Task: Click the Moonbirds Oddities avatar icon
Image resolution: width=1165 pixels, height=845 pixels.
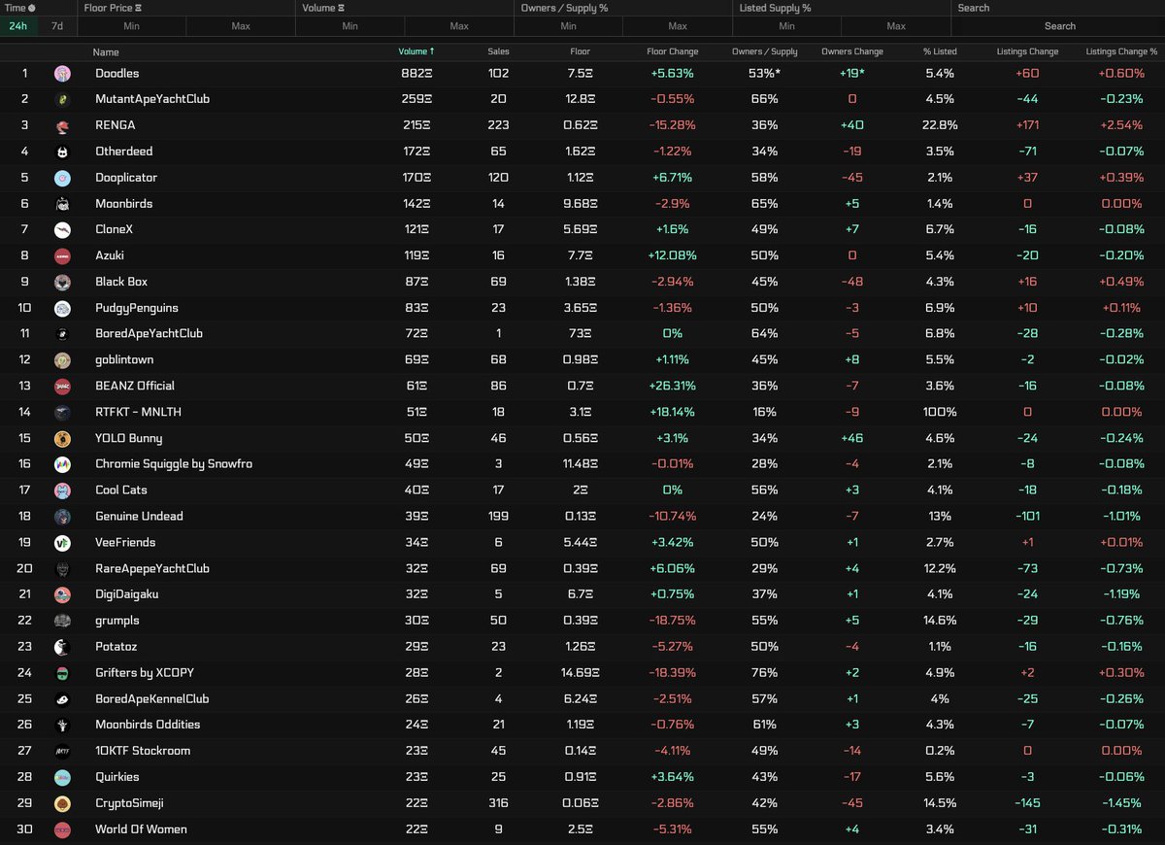Action: (x=62, y=726)
